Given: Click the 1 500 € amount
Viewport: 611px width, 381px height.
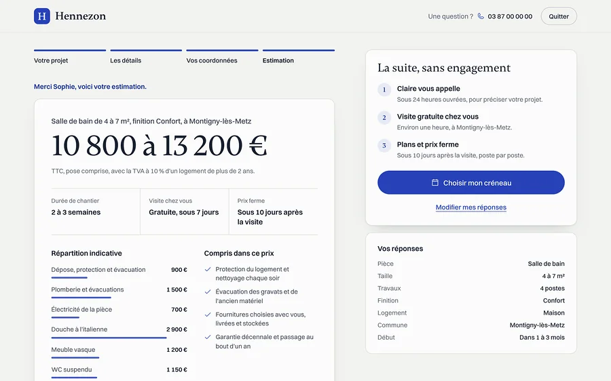Looking at the screenshot, I should (177, 289).
